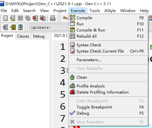This screenshot has height=128, width=152.
Task: Click the Dev-C++ title bar app icon
Action: (x=2, y=4)
